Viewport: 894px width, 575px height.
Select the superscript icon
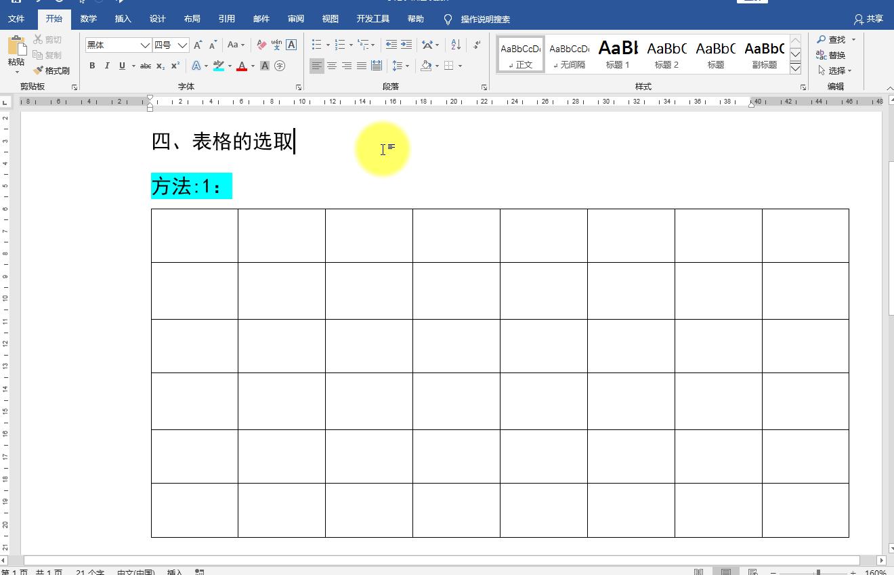click(174, 66)
